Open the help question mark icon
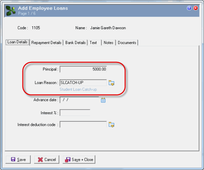The image size is (204, 170). pos(189,8)
